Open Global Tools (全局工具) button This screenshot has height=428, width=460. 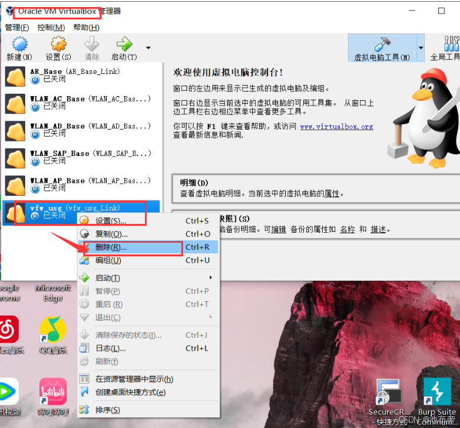tap(445, 48)
